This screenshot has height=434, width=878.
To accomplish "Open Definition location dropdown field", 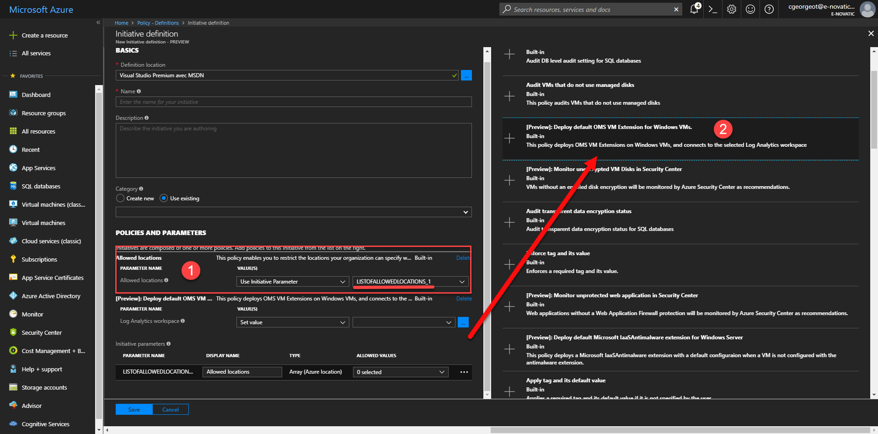I will pyautogui.click(x=287, y=75).
